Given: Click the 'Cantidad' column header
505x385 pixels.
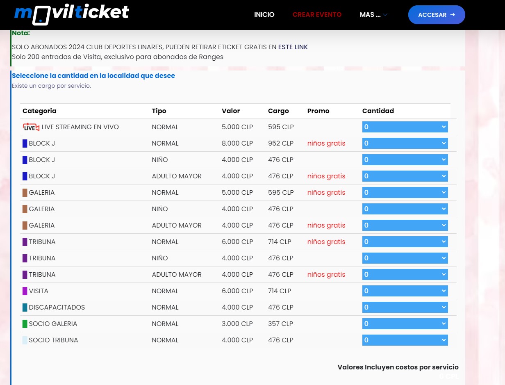Looking at the screenshot, I should coord(378,111).
